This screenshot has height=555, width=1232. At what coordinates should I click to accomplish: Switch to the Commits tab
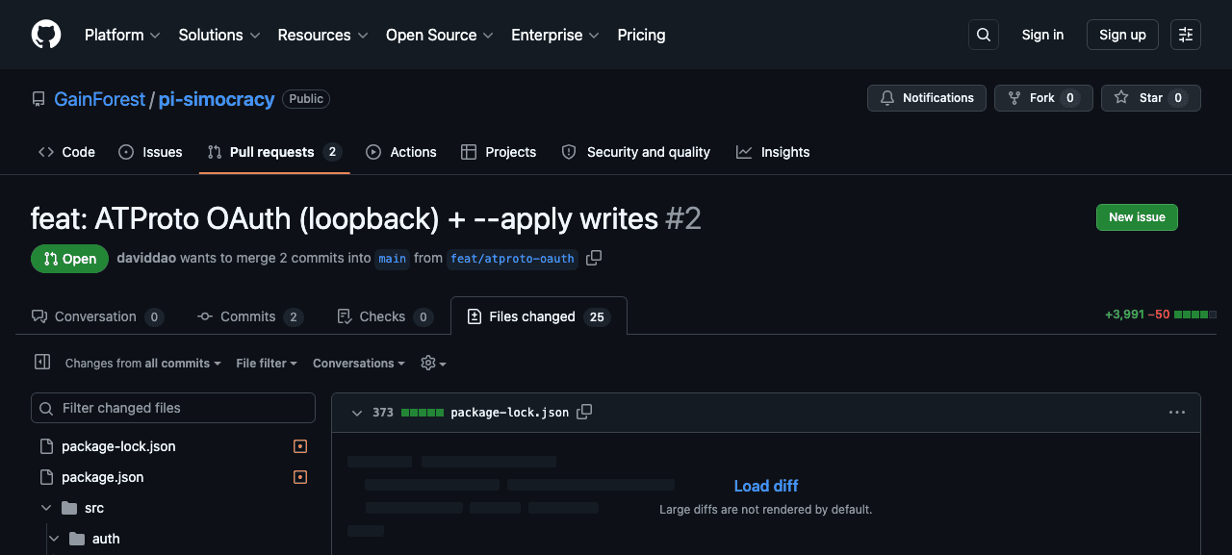(x=250, y=316)
